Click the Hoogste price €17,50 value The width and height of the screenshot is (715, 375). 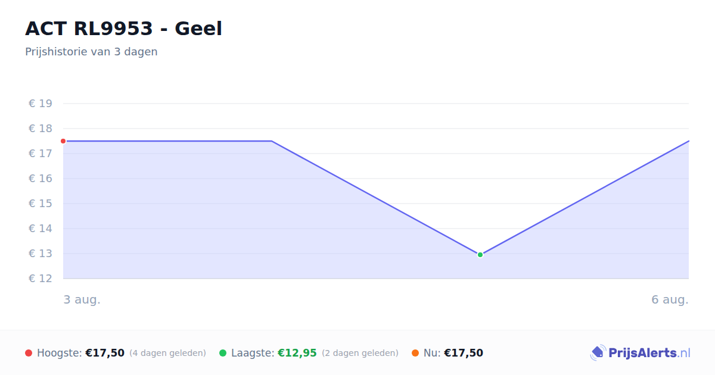[x=105, y=353]
